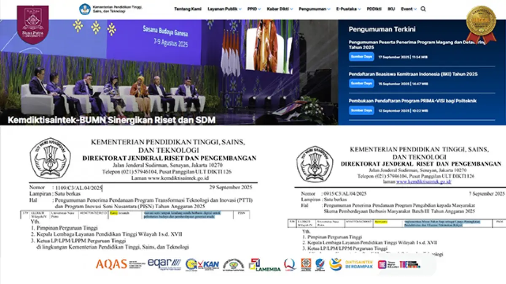Open the Kabar Dikti dropdown
The image size is (506, 284).
pos(280,9)
